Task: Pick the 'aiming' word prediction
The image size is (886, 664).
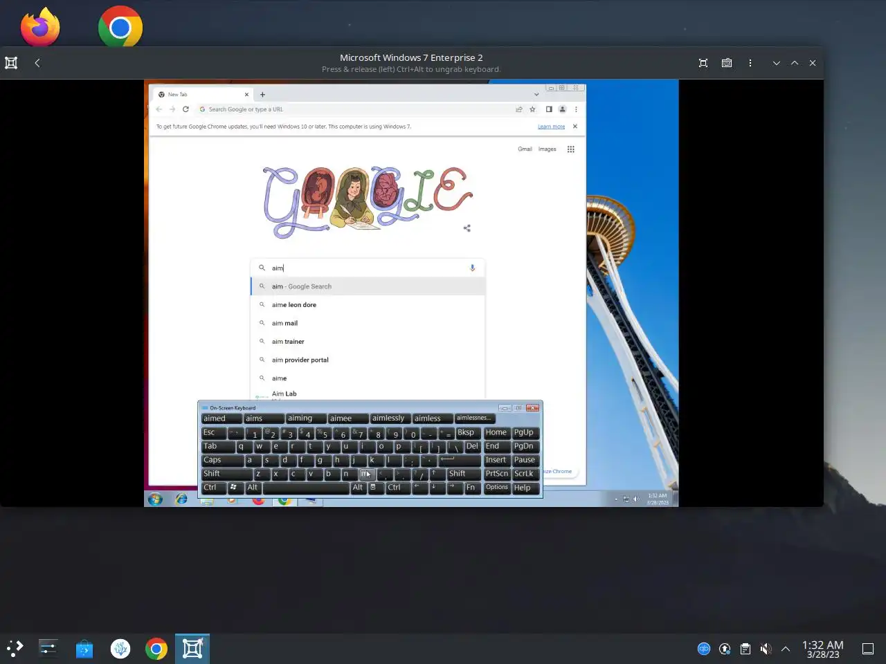Action: tap(306, 418)
